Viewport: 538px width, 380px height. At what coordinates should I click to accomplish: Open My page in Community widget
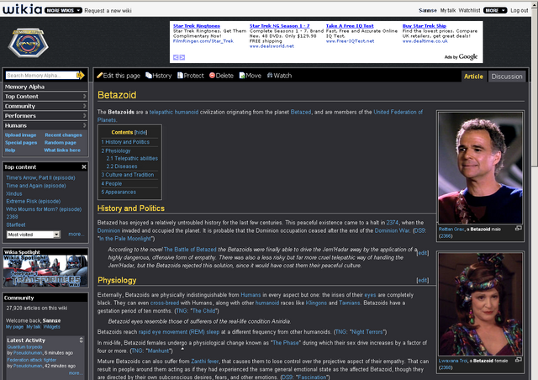(x=14, y=327)
